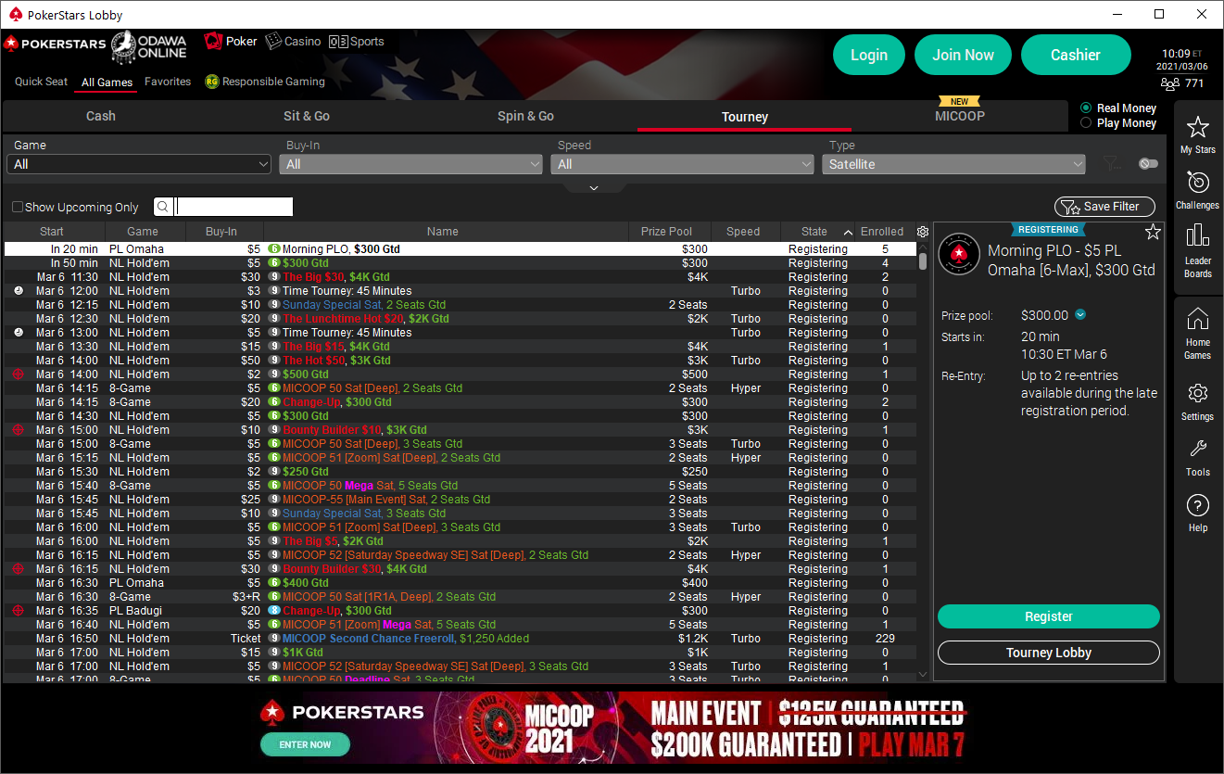Click the prize pool info chevron
The image size is (1224, 774).
[1080, 315]
